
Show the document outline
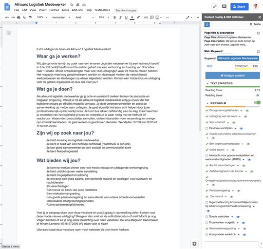[9, 33]
